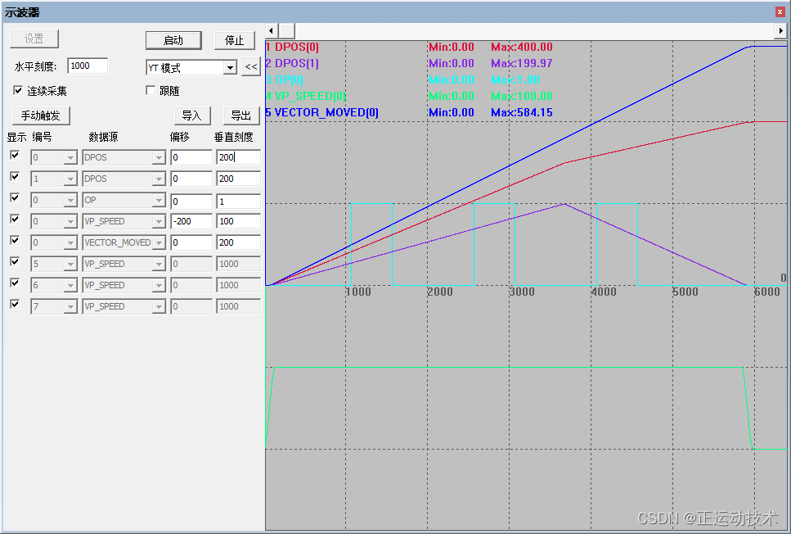Open the number dropdown showing 7
Viewport: 791px width, 534px height.
[x=70, y=306]
